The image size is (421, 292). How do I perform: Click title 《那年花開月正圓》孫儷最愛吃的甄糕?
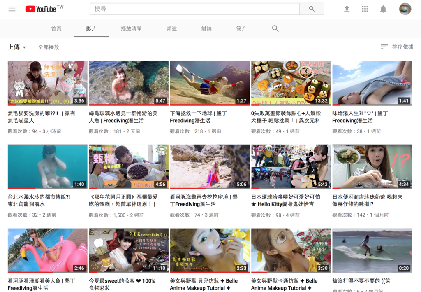pyautogui.click(x=123, y=201)
